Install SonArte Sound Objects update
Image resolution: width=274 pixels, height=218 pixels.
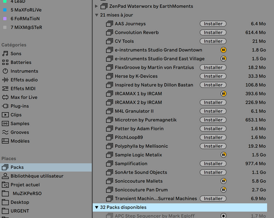(213, 172)
